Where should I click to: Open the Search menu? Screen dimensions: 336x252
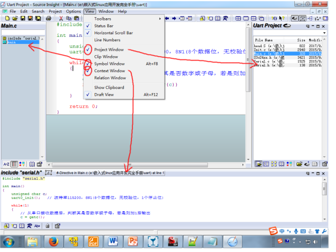pos(38,11)
